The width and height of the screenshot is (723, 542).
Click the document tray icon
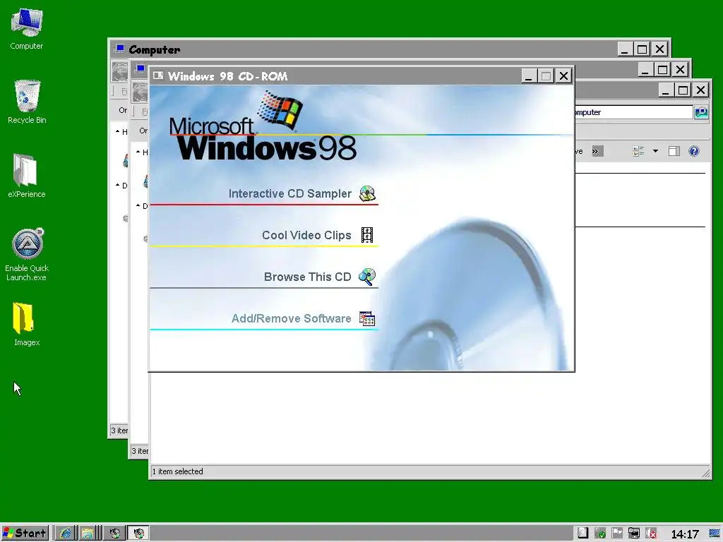pos(582,534)
